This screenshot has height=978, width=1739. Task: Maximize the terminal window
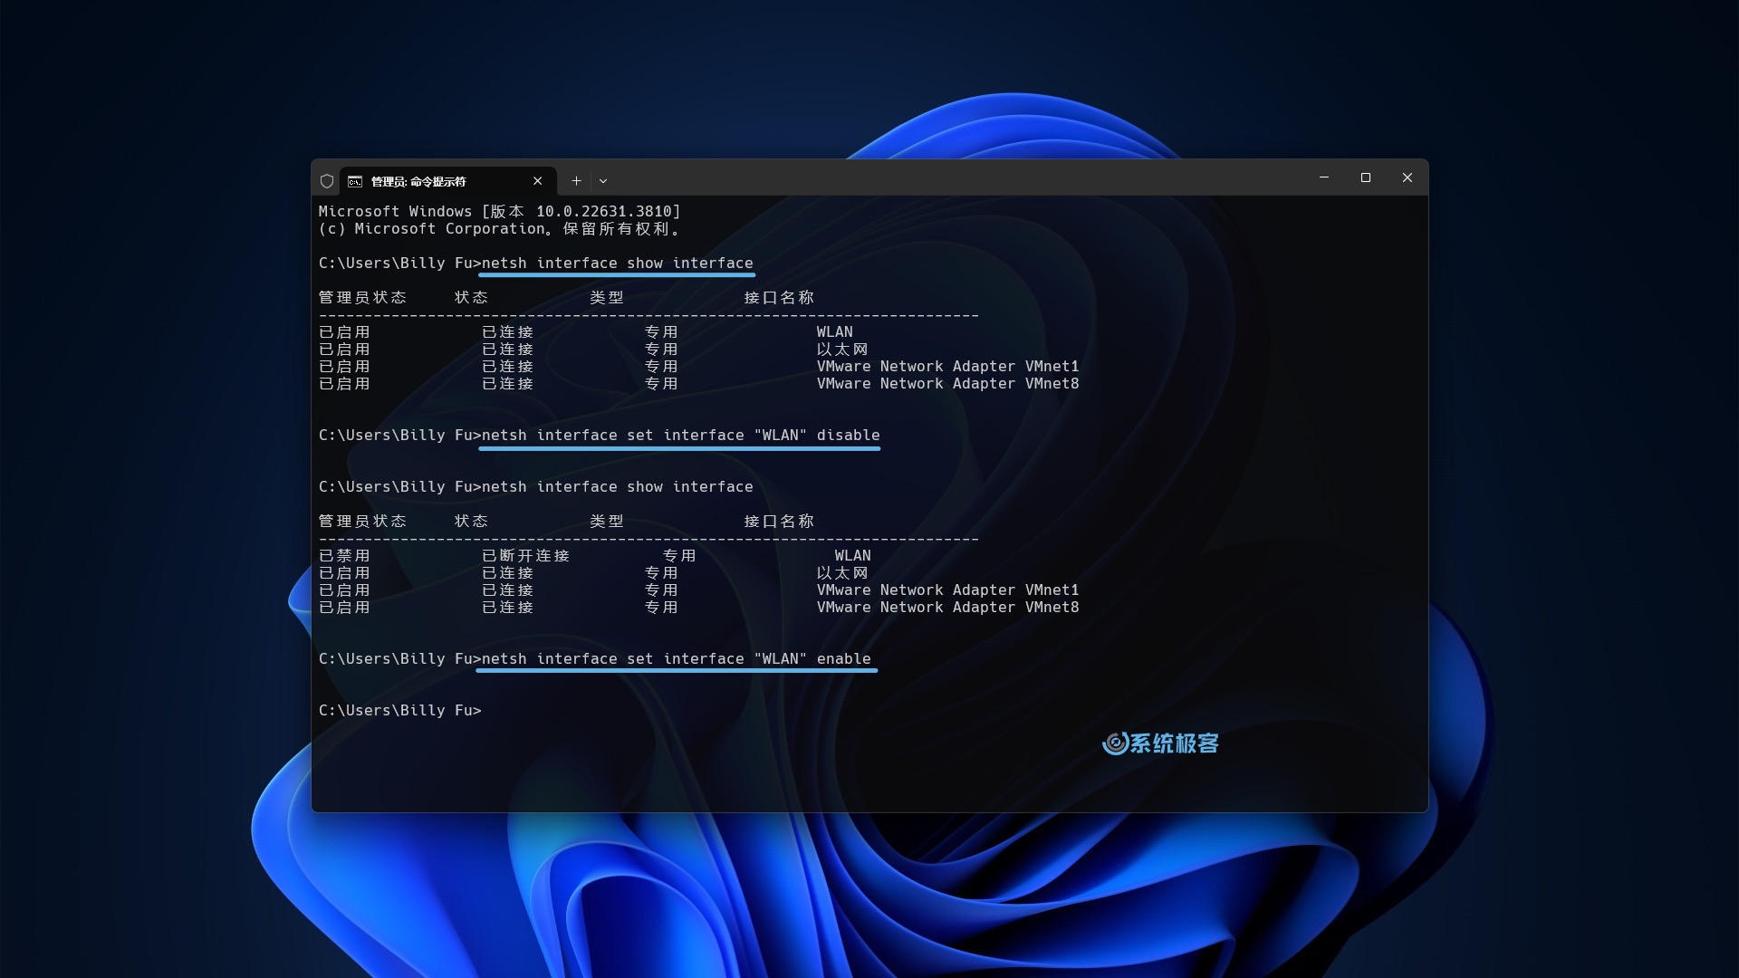[x=1366, y=177]
